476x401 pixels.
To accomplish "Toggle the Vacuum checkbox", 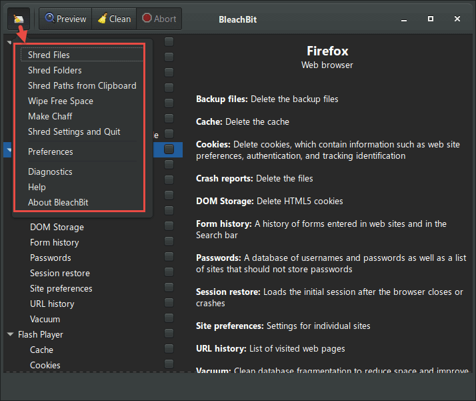I will [x=169, y=318].
